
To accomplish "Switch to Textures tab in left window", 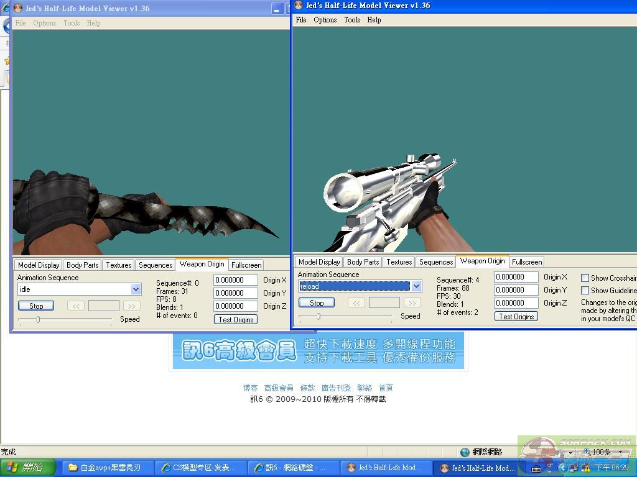I will 119,265.
